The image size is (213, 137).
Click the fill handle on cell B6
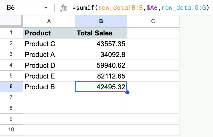coord(127,92)
